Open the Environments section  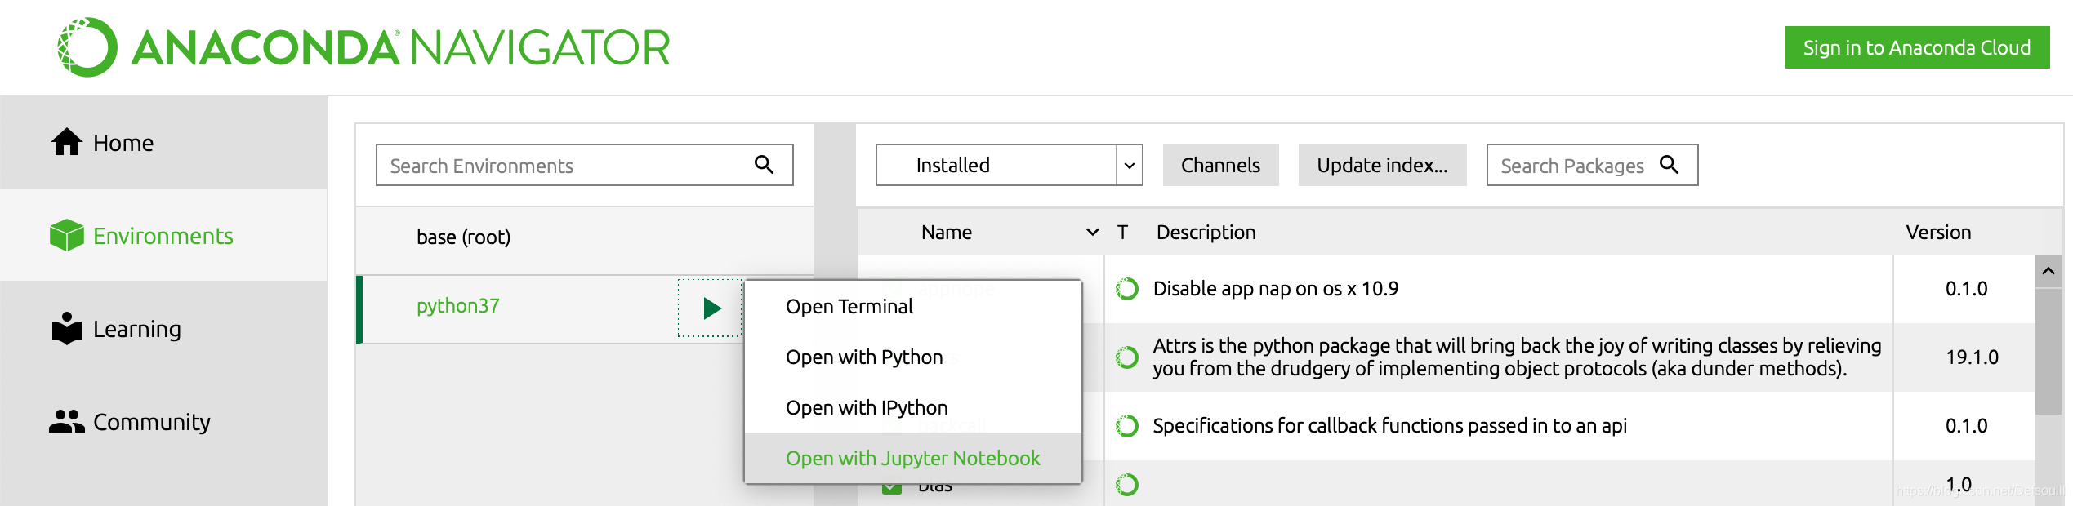pos(163,236)
